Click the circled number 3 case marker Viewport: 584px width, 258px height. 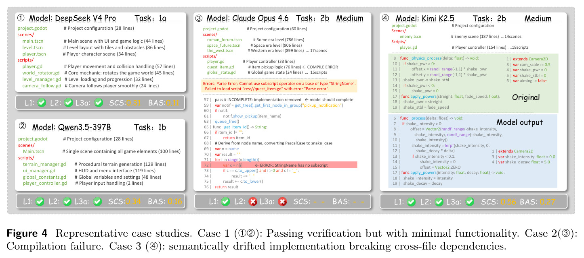click(x=199, y=18)
